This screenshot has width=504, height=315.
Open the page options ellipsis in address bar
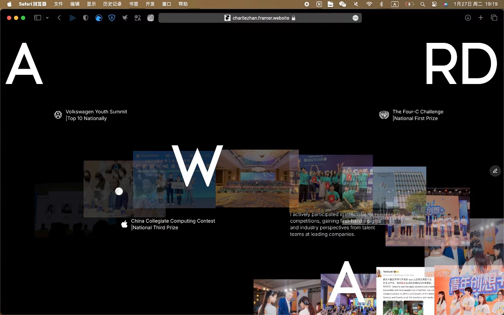[355, 18]
